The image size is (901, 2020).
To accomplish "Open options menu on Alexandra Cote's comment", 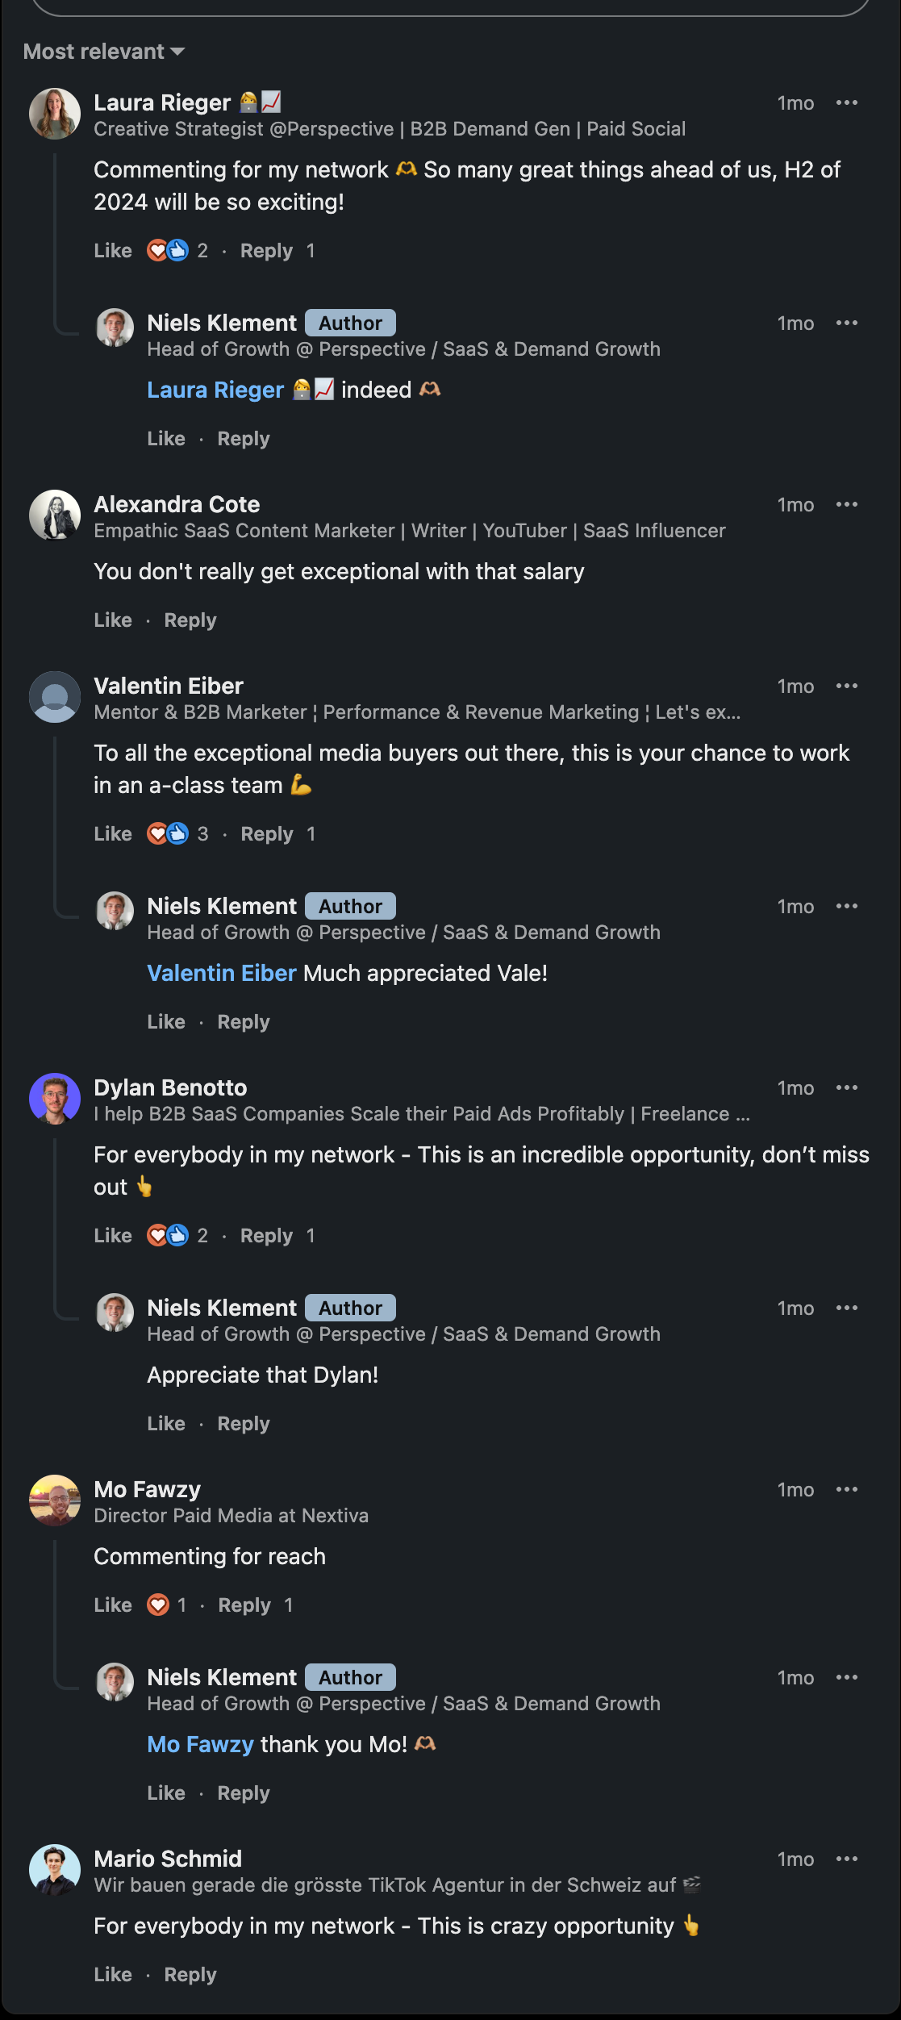I will tap(846, 505).
